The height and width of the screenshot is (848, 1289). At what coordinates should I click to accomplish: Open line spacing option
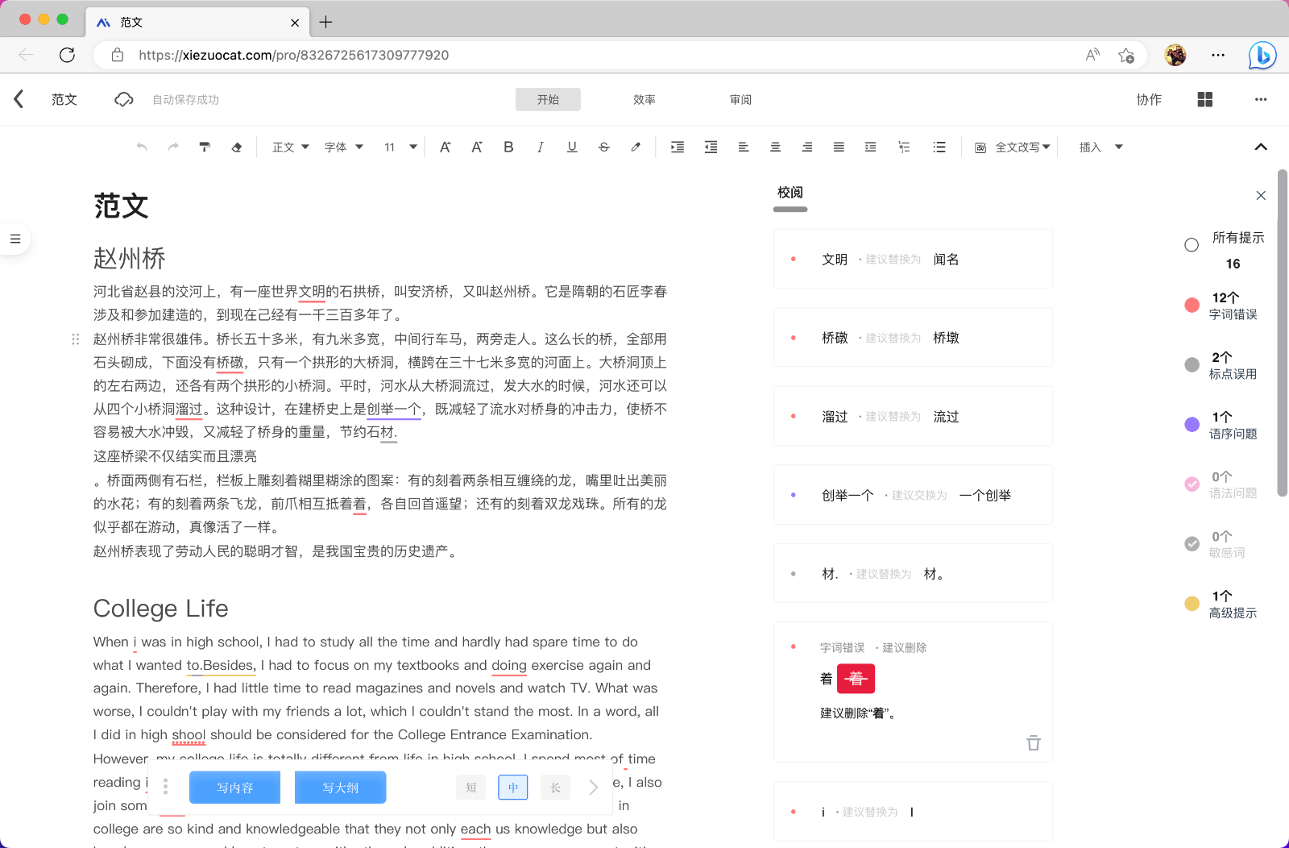870,147
